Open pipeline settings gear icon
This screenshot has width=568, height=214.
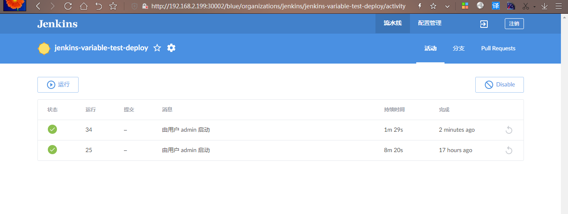click(x=171, y=48)
